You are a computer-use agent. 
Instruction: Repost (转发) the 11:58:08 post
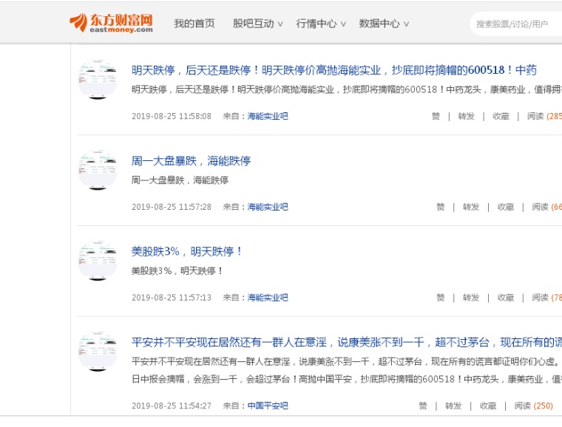466,116
